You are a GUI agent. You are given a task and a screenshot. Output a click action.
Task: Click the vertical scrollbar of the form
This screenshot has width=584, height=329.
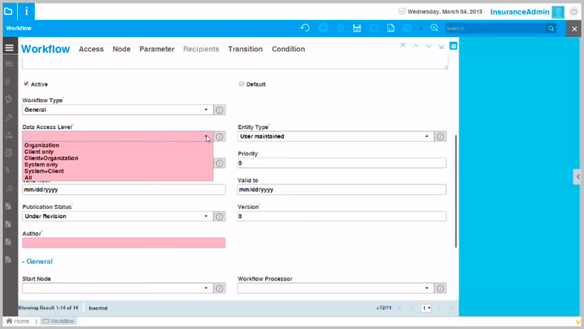pos(455,191)
